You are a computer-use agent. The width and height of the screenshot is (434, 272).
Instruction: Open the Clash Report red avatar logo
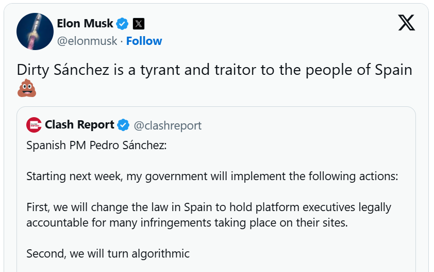coord(34,125)
